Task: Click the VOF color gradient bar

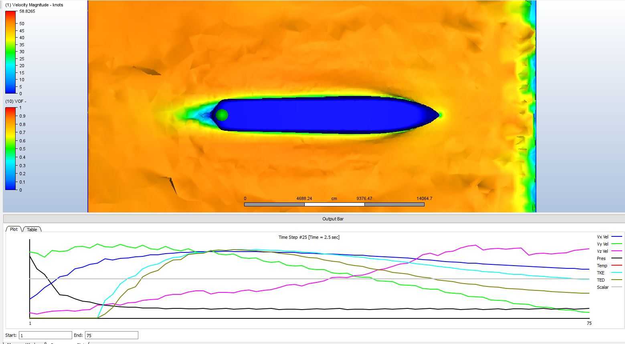Action: 10,148
